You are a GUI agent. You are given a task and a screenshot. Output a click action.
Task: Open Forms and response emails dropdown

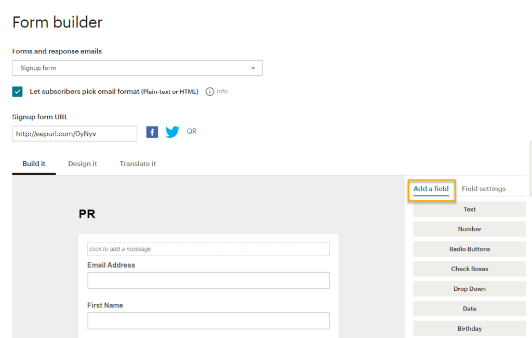[x=137, y=68]
